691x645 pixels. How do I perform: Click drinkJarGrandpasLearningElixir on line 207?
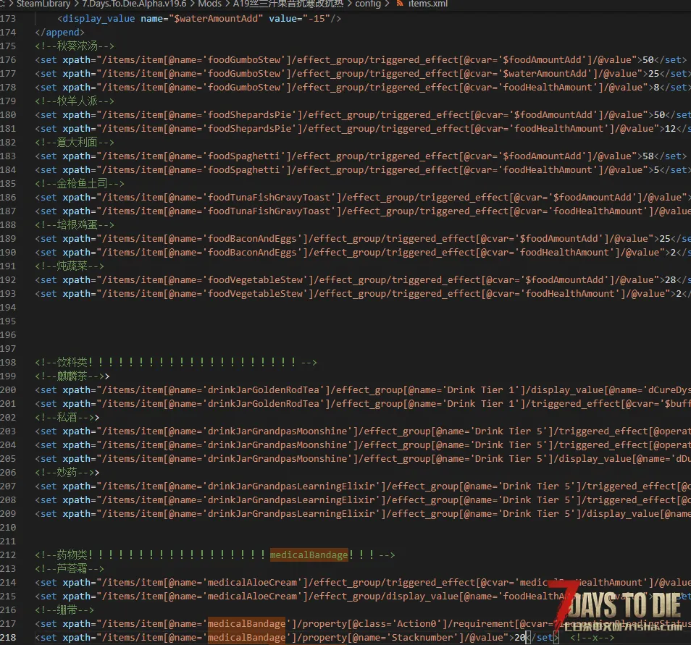(291, 486)
